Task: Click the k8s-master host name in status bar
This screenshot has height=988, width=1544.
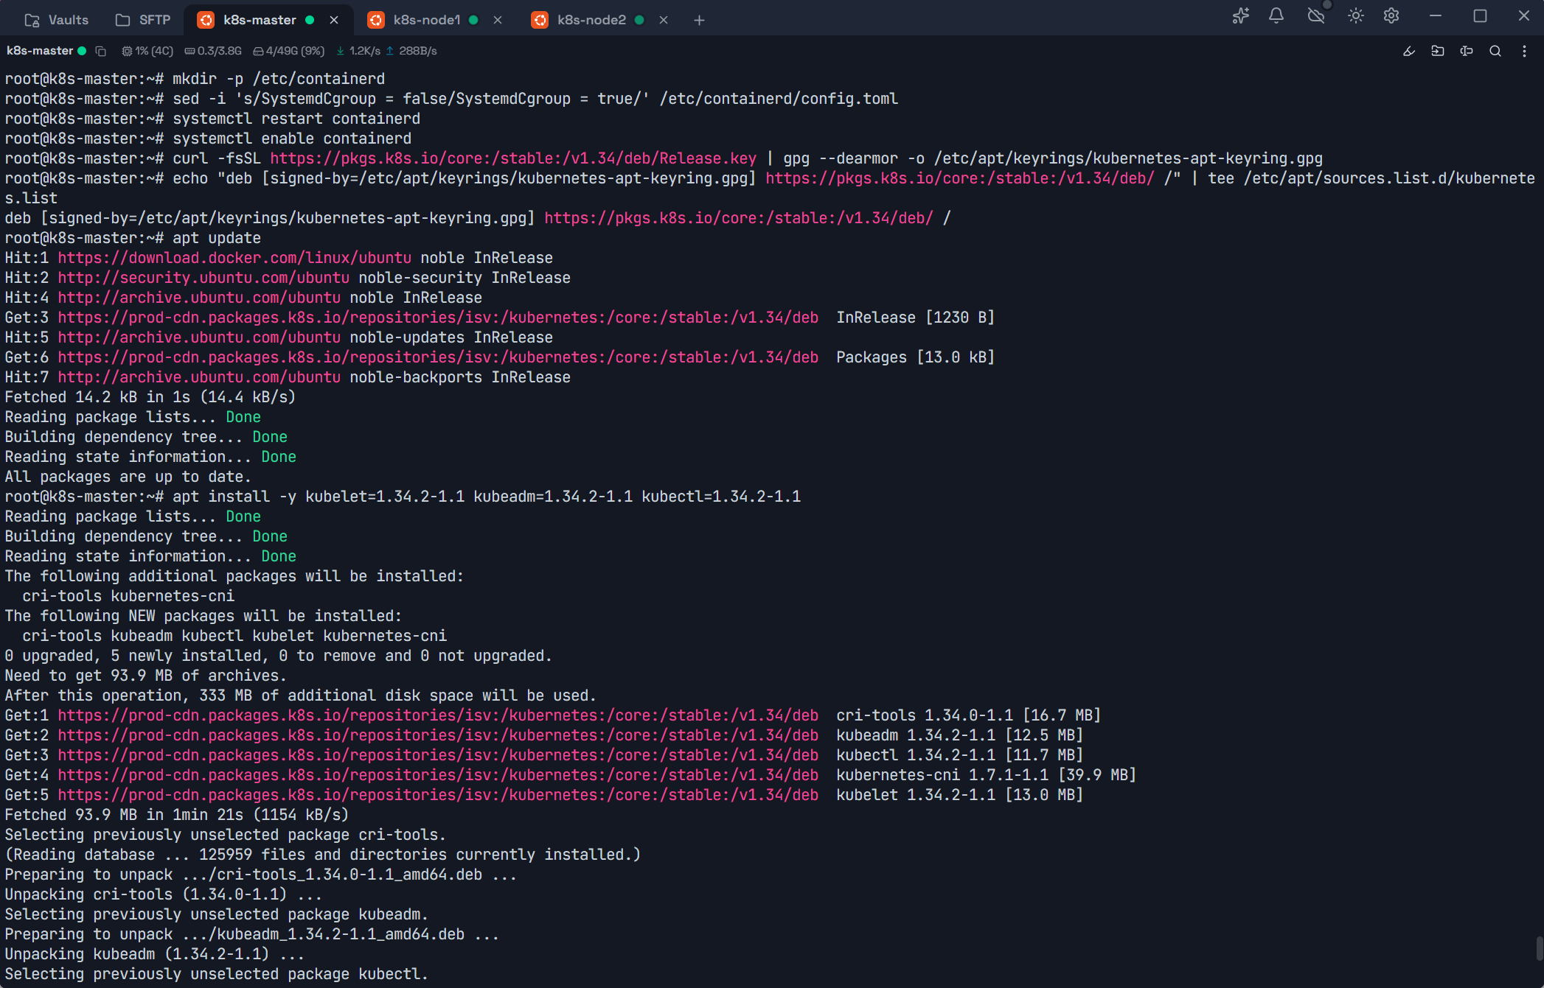Action: pyautogui.click(x=40, y=51)
